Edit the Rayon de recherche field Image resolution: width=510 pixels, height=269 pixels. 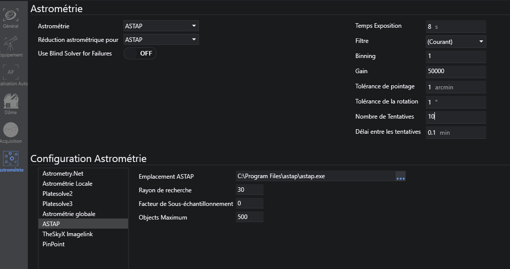(x=249, y=190)
